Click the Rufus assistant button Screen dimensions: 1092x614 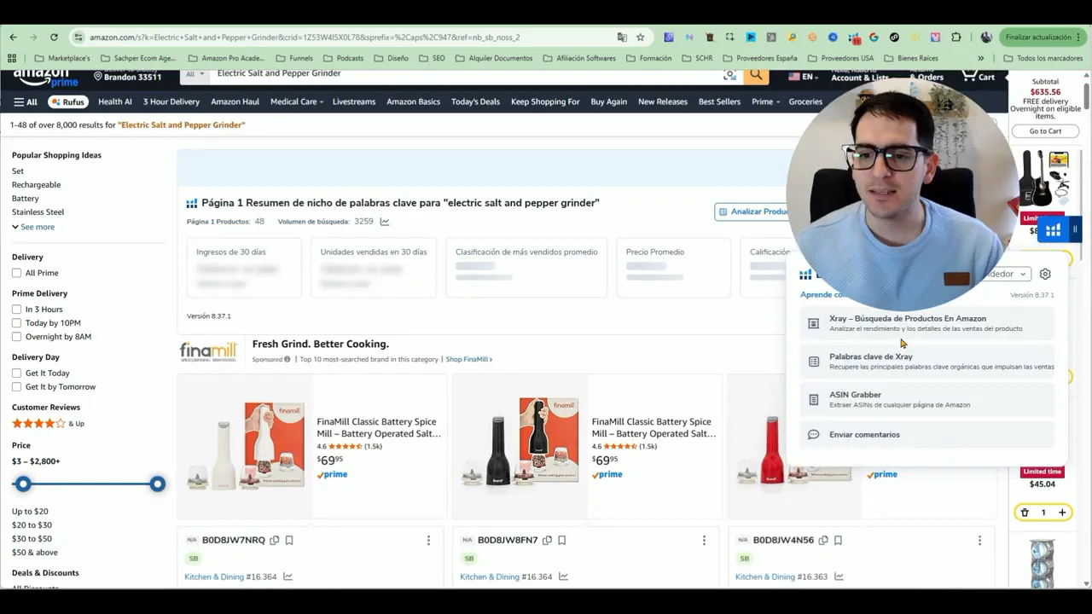(x=68, y=101)
